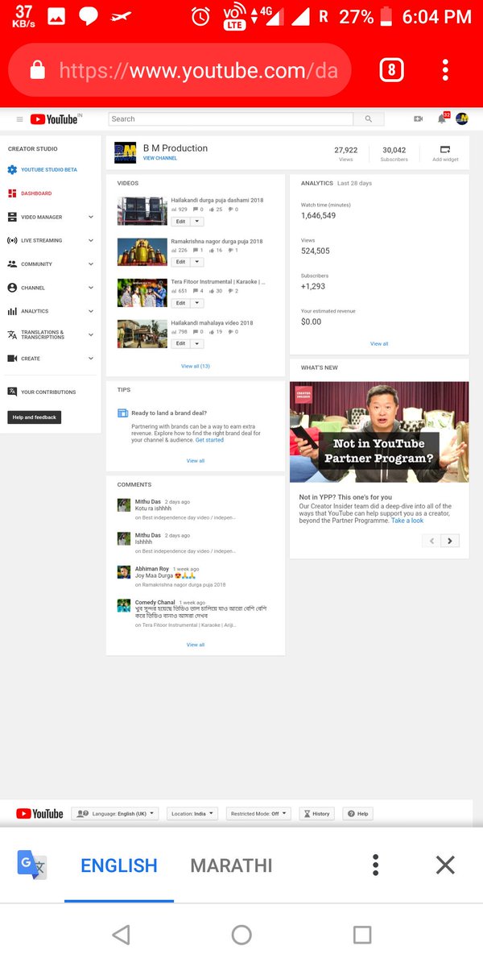Click the YouTube search input field
Viewport: 483px width, 967px height.
pos(231,119)
